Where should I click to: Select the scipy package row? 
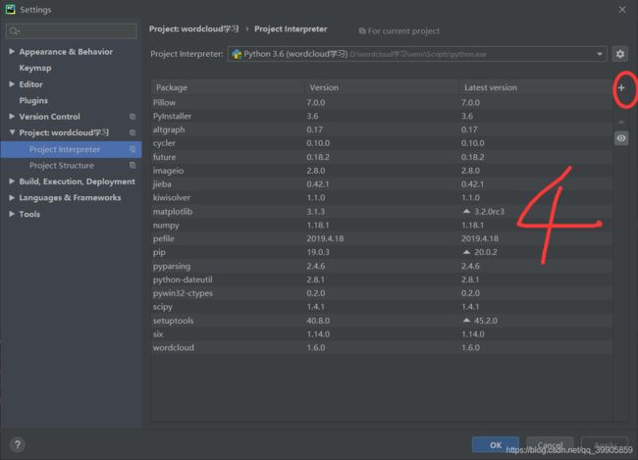click(382, 307)
